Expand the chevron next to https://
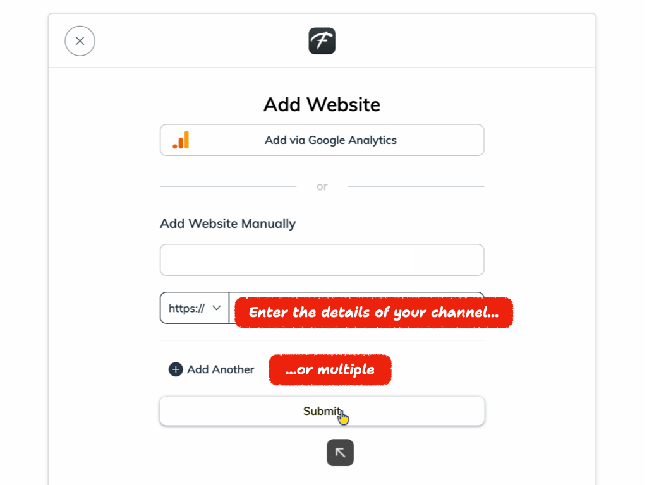The width and height of the screenshot is (647, 485). (x=219, y=308)
